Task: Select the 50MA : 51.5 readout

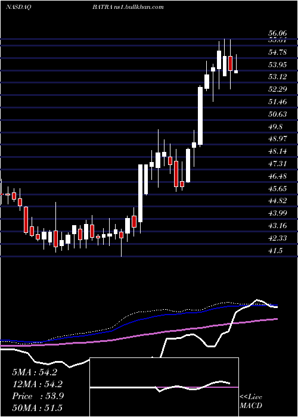Action: tap(37, 407)
